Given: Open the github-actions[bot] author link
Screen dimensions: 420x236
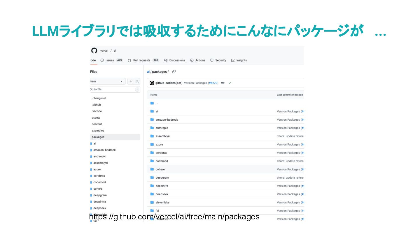Looking at the screenshot, I should [x=169, y=83].
